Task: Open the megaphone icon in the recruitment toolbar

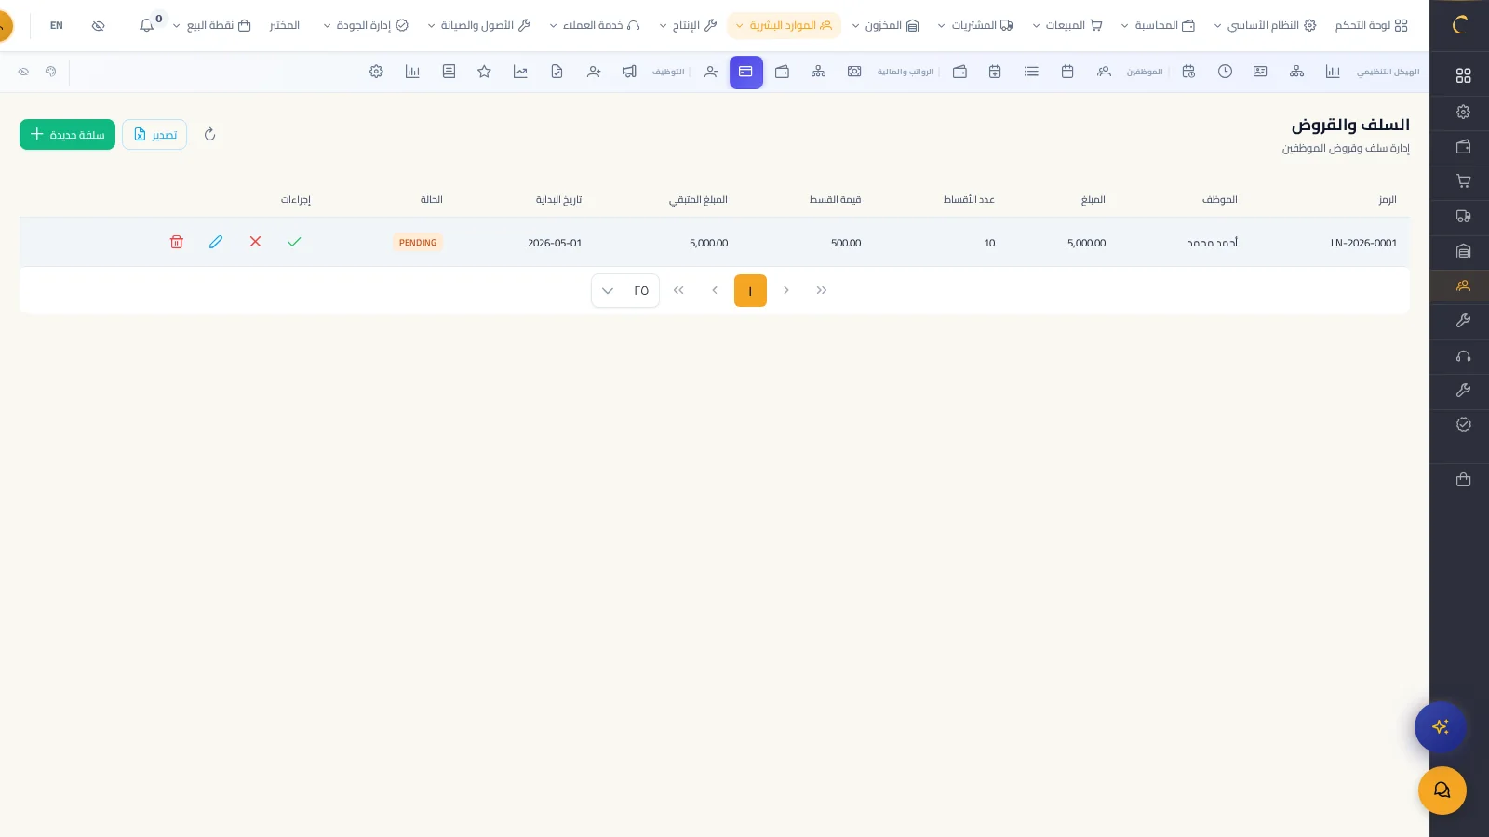Action: point(629,72)
